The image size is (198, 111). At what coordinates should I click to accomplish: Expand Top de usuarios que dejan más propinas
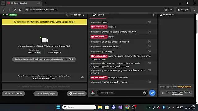176,93
